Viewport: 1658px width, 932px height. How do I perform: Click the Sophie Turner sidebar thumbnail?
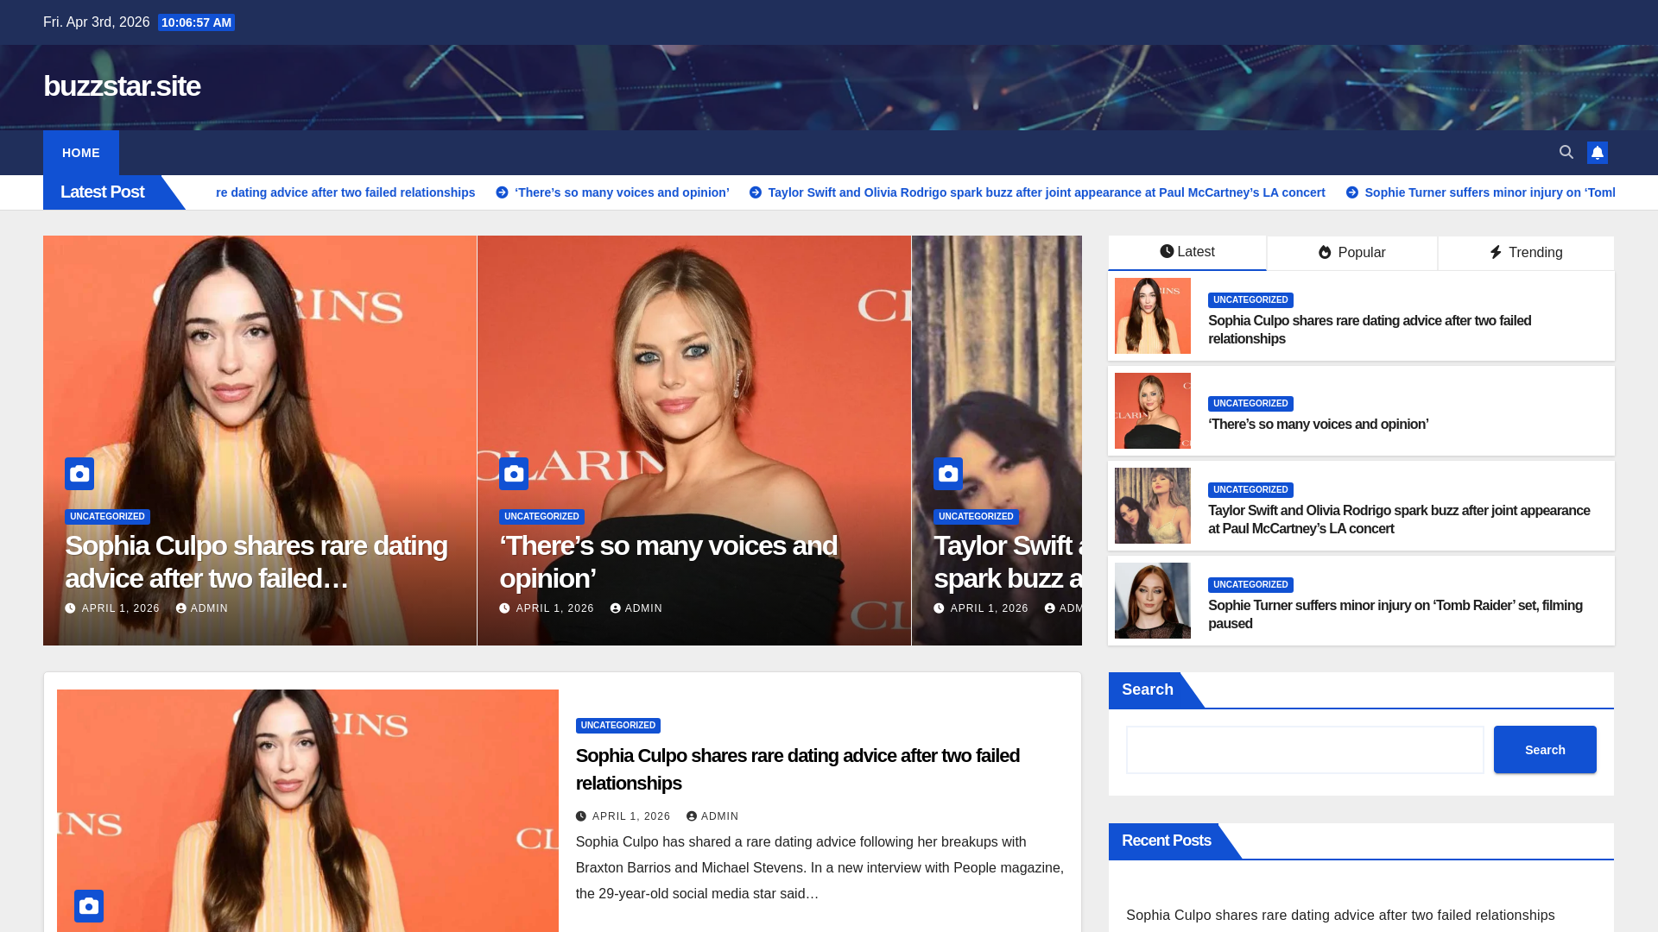[x=1153, y=601]
